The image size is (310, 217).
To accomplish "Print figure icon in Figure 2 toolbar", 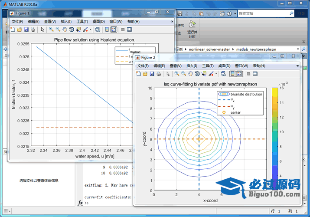I will click(159, 74).
